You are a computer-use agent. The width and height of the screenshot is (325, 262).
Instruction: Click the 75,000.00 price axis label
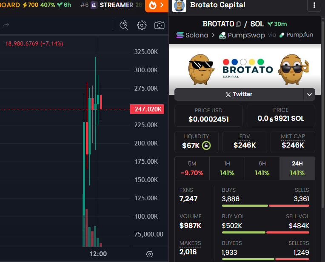point(149,234)
